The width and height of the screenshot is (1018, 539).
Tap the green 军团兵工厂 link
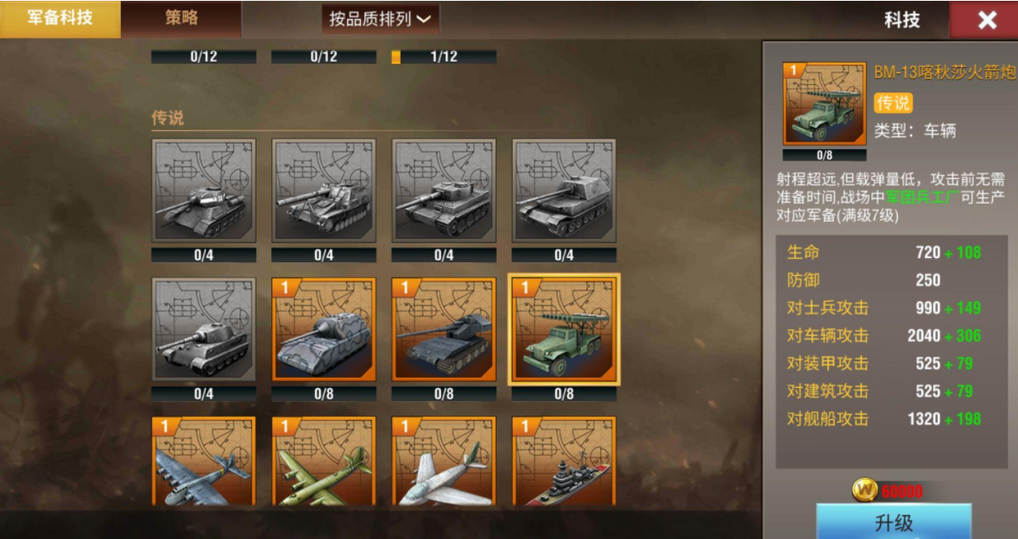(x=922, y=197)
